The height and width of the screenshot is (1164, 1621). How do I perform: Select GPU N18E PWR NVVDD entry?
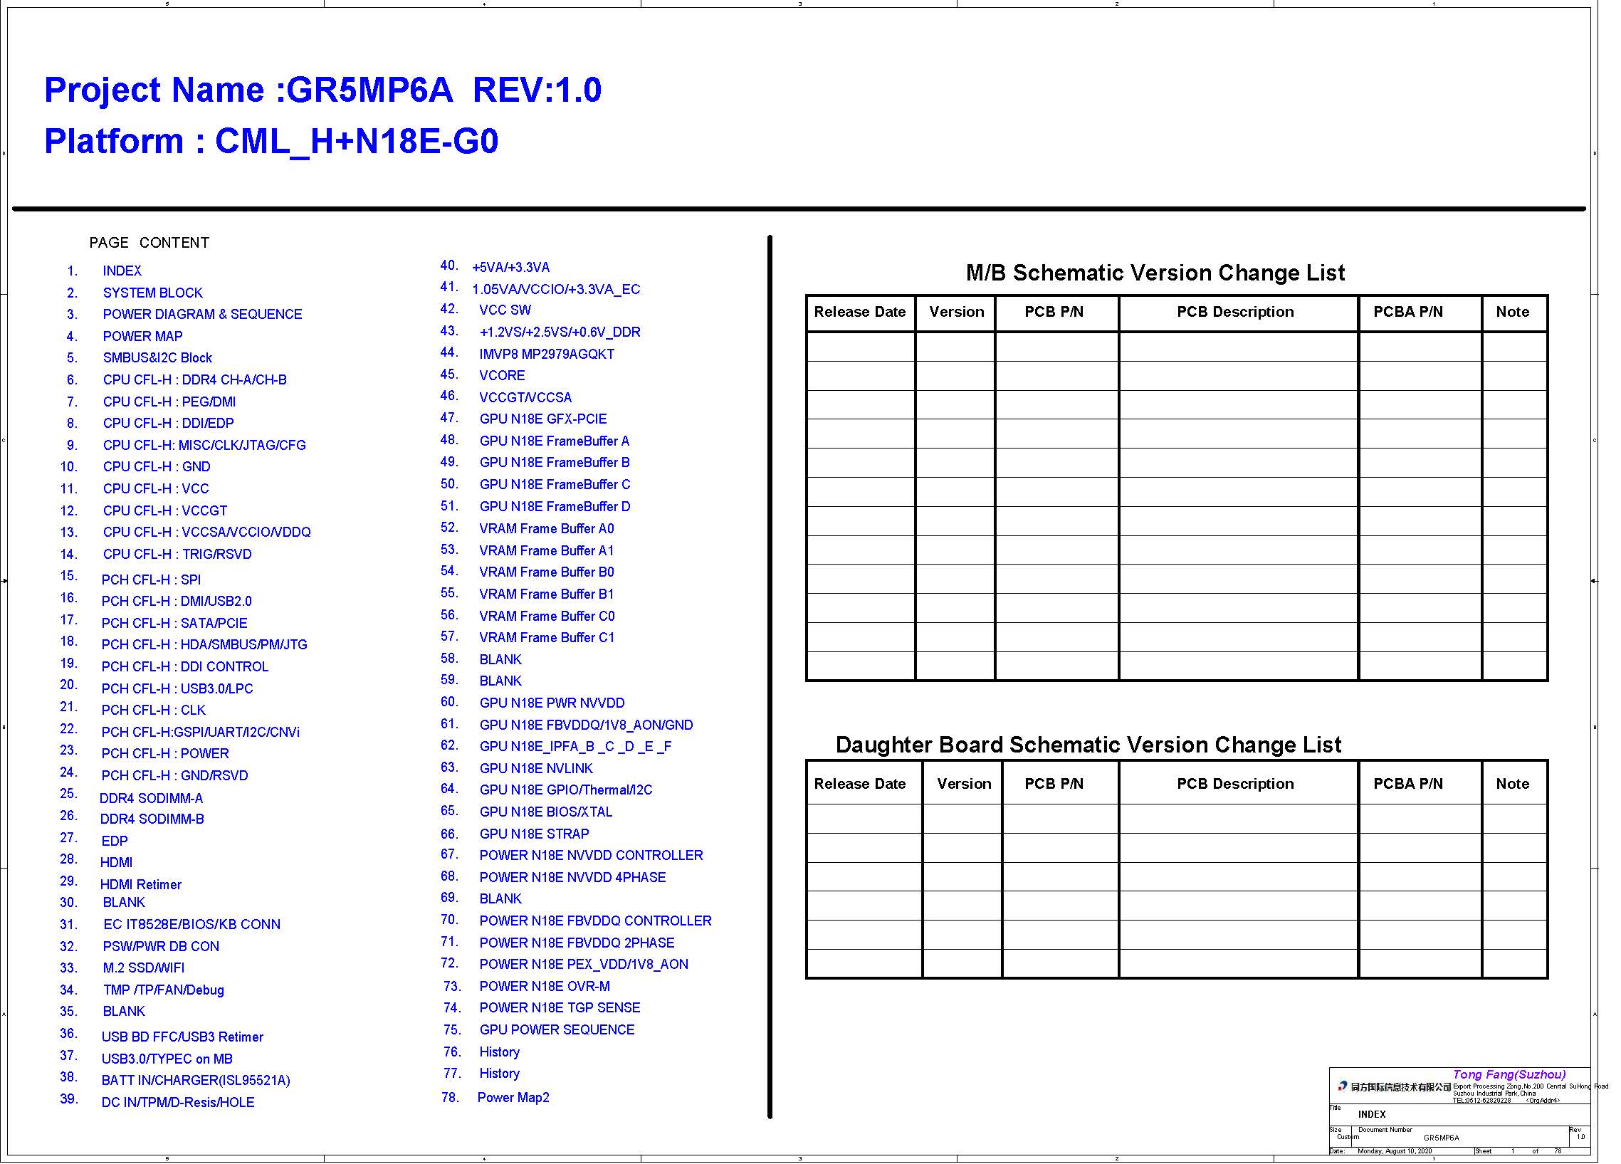point(552,705)
